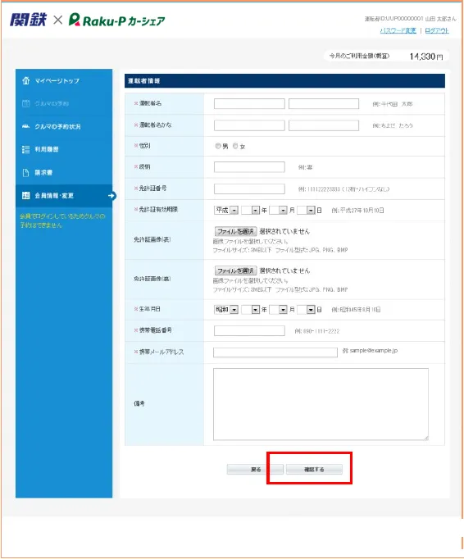The image size is (464, 559).
Task: Click the car icon for クルマの予約状況
Action: [25, 126]
